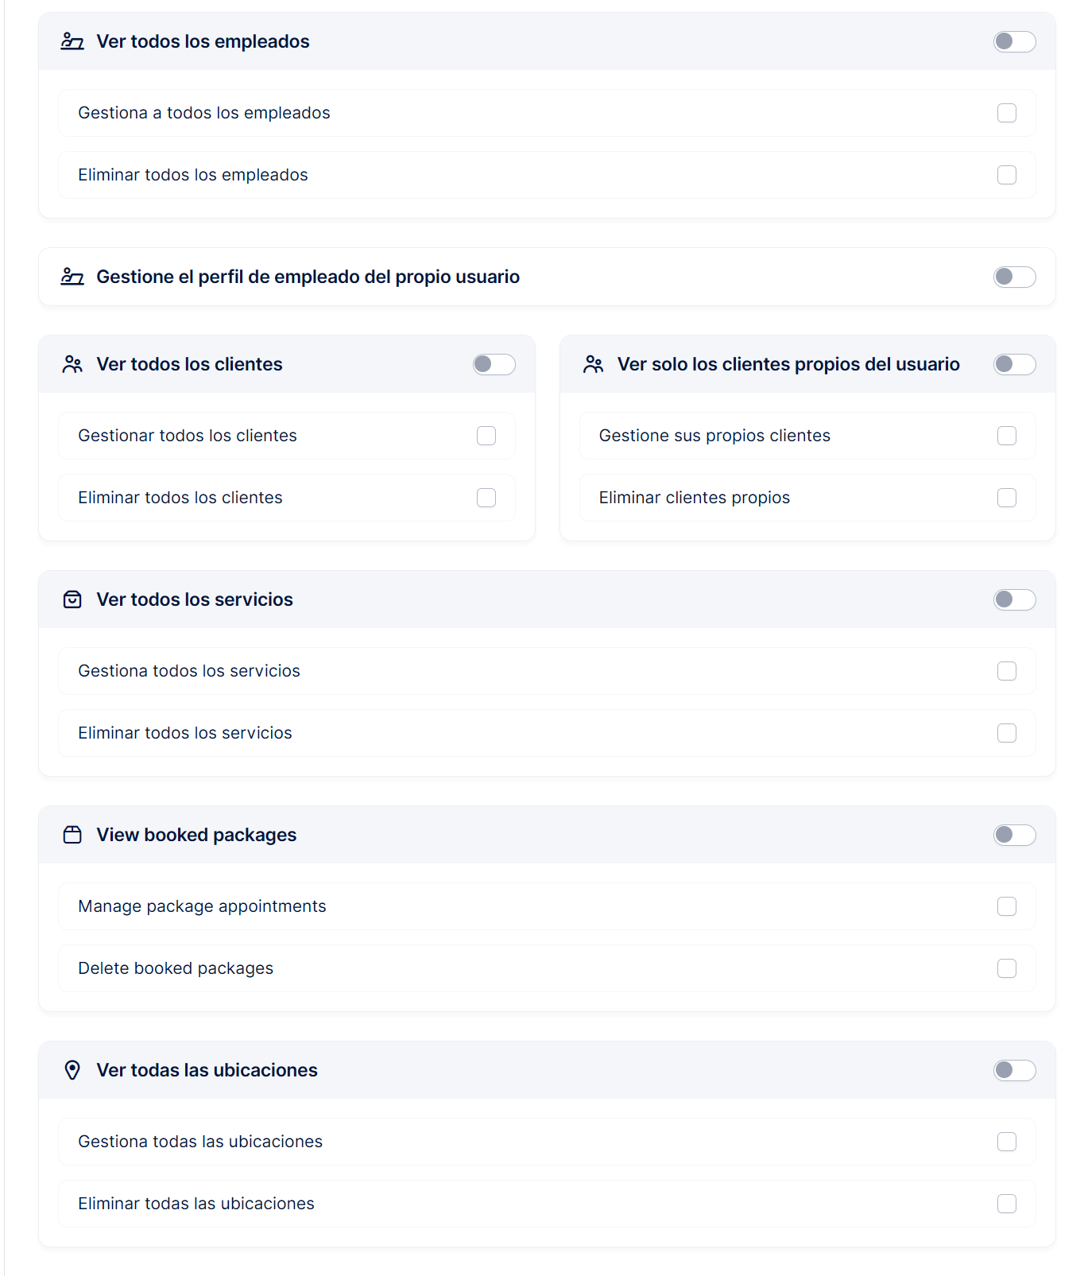Turn on Gestione el perfil de empleado toggle
The height and width of the screenshot is (1276, 1084).
point(1014,277)
